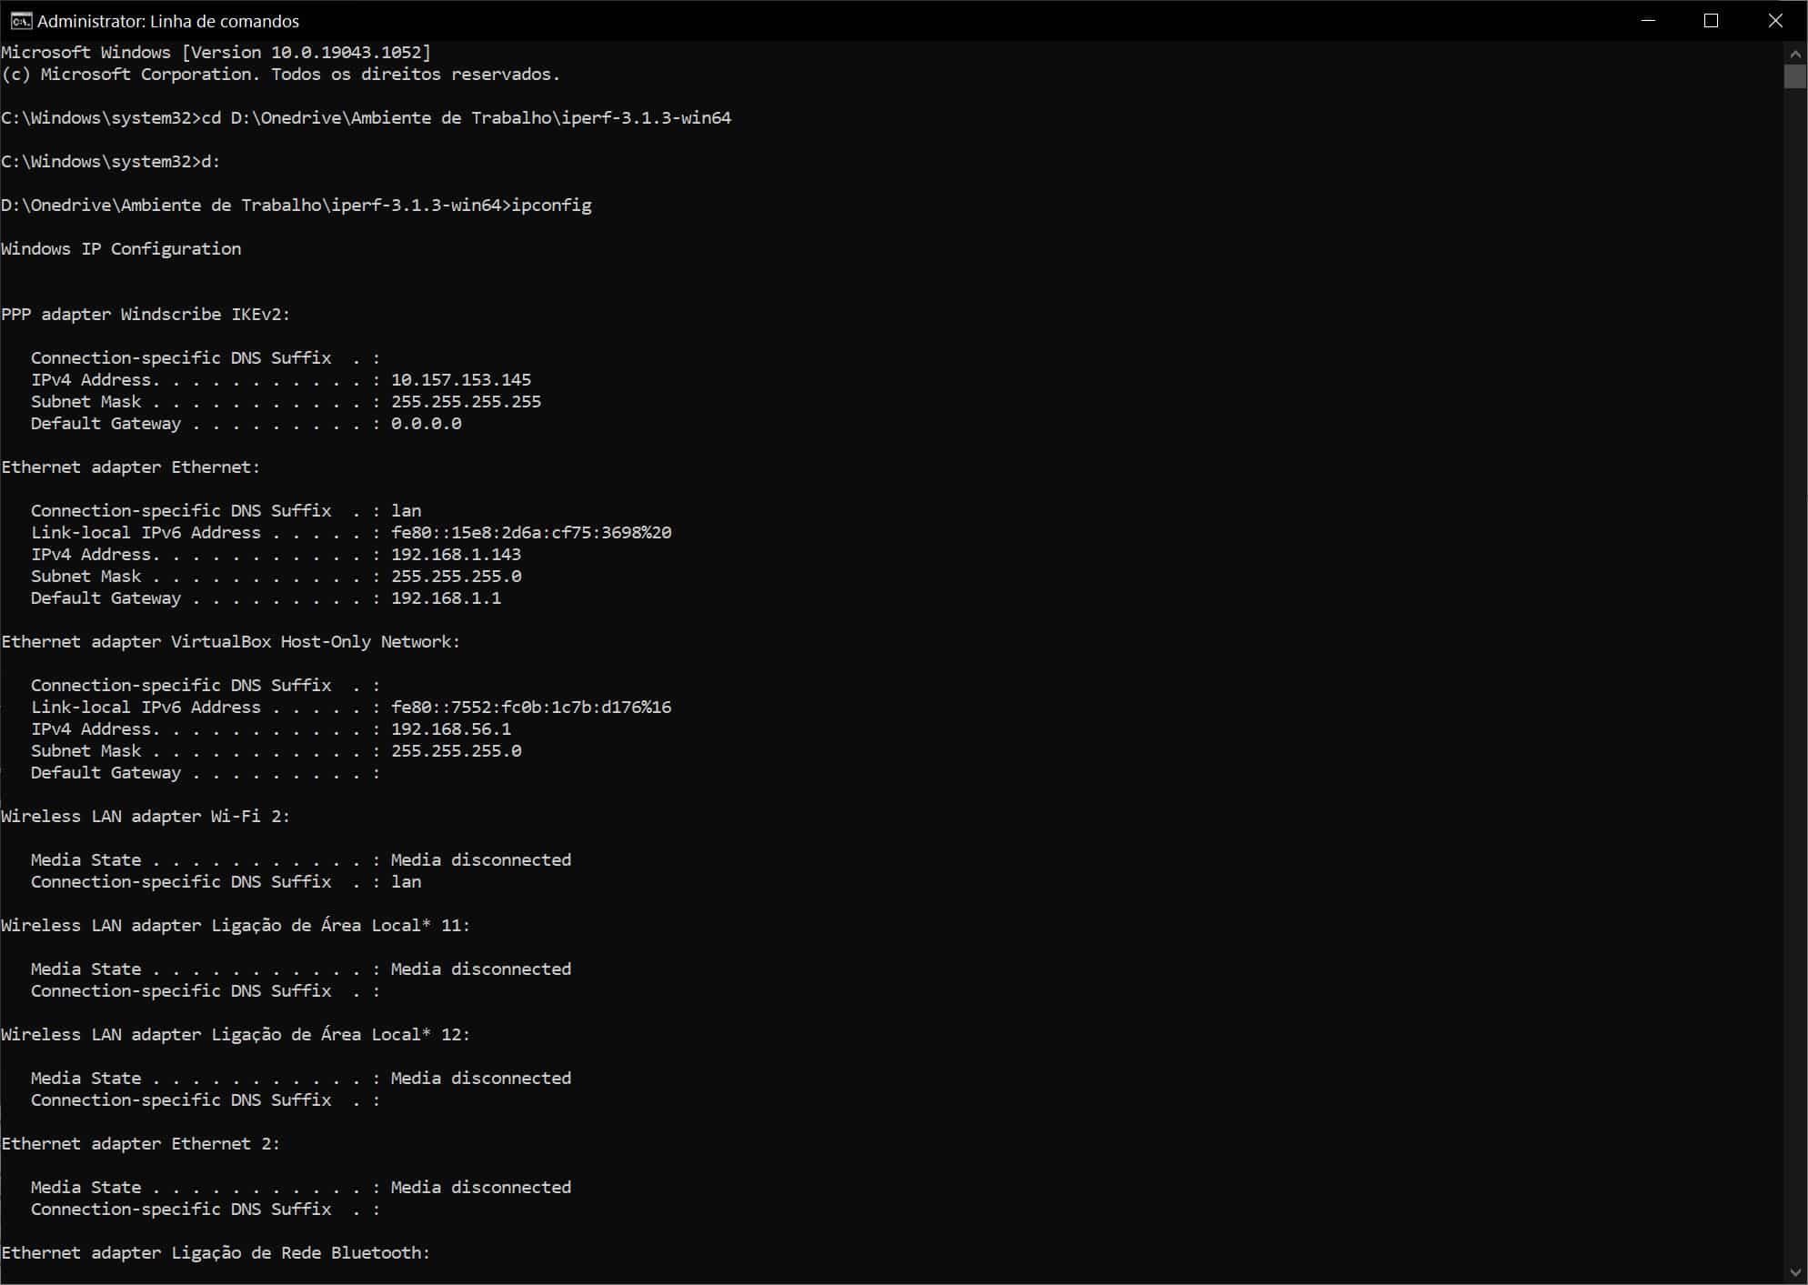The width and height of the screenshot is (1808, 1285).
Task: Click the 'PPP adapter Windscribe IKEv2' heading
Action: click(x=146, y=314)
